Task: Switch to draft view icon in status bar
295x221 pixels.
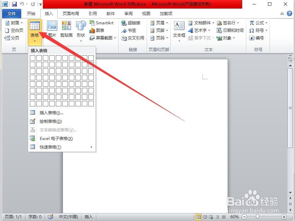Action: click(223, 217)
